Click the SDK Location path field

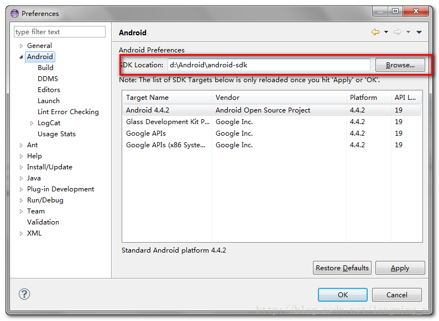click(x=269, y=65)
